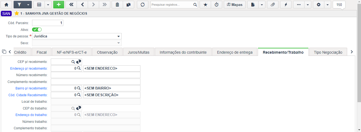Image resolution: width=361 pixels, height=132 pixels.
Task: Click the Número recebimento input field
Action: [x=96, y=75]
